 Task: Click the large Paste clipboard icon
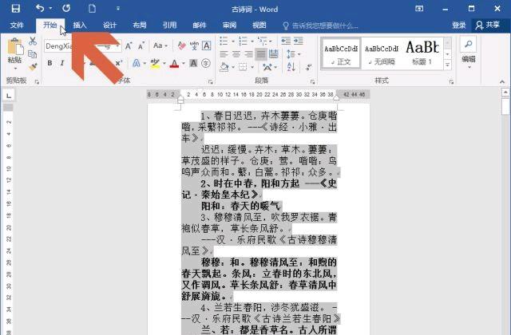click(x=15, y=46)
